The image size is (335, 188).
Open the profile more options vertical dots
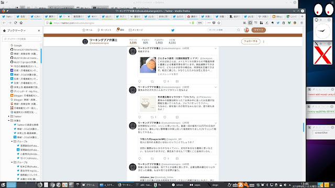coord(263,42)
